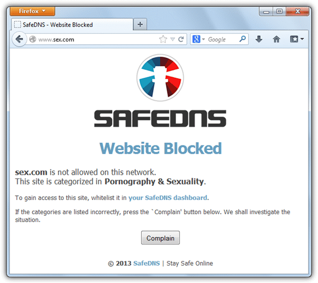This screenshot has height=283, width=318.
Task: Open your SafeDNS dashboard link
Action: (168, 197)
